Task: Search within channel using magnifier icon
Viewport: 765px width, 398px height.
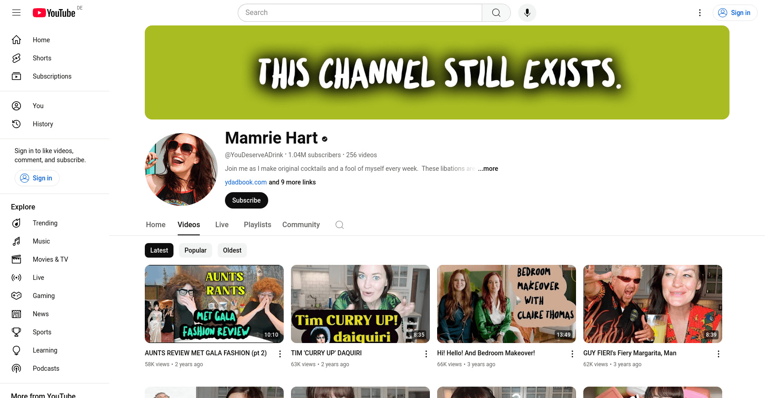Action: [339, 225]
